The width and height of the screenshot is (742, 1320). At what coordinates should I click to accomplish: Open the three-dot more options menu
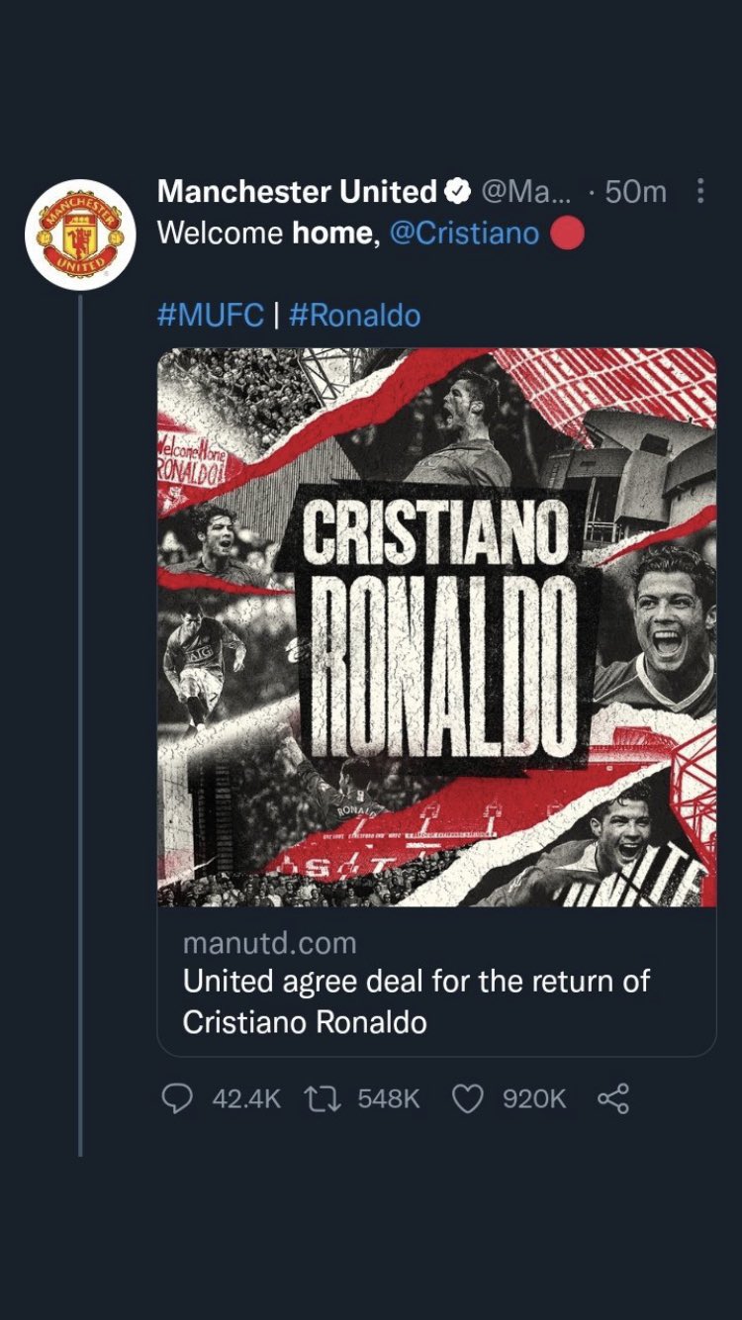(700, 191)
